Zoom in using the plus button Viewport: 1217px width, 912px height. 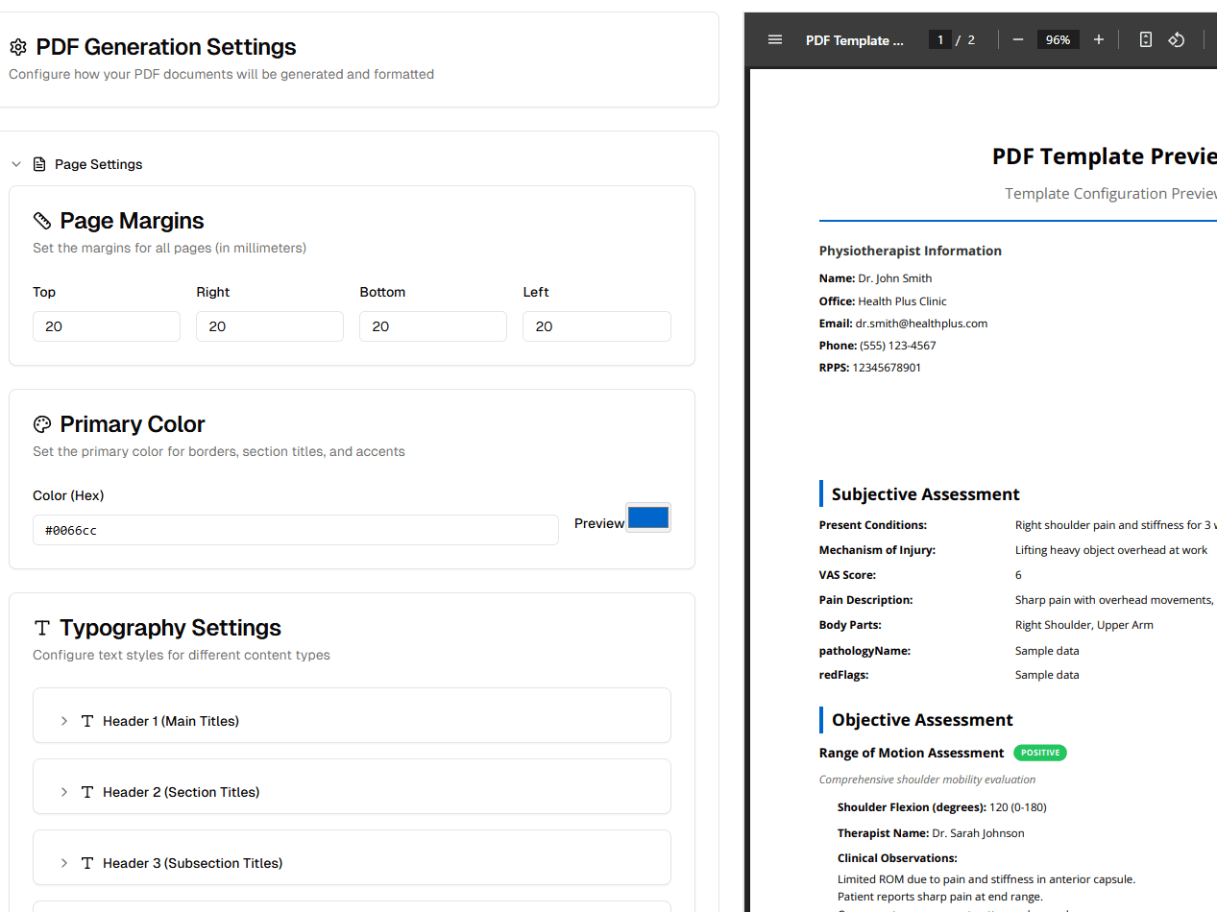click(x=1098, y=39)
